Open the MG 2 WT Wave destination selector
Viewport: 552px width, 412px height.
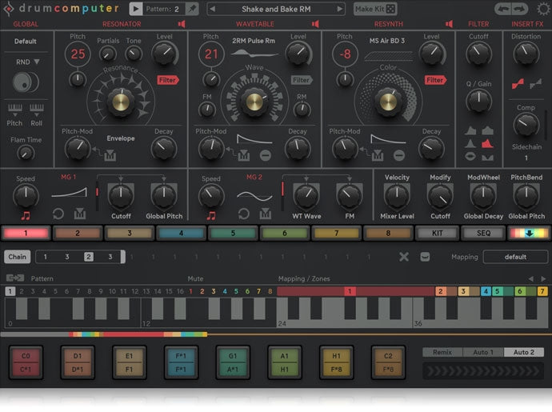[x=306, y=216]
